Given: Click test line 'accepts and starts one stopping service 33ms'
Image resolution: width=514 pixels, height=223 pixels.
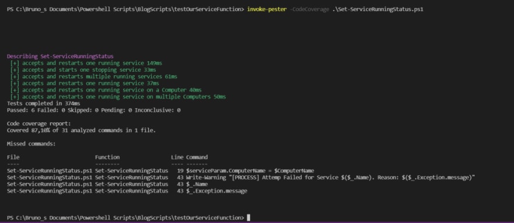Looking at the screenshot, I should click(84, 70).
